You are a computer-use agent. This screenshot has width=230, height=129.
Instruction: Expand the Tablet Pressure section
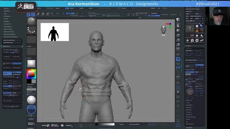[x=8, y=29]
